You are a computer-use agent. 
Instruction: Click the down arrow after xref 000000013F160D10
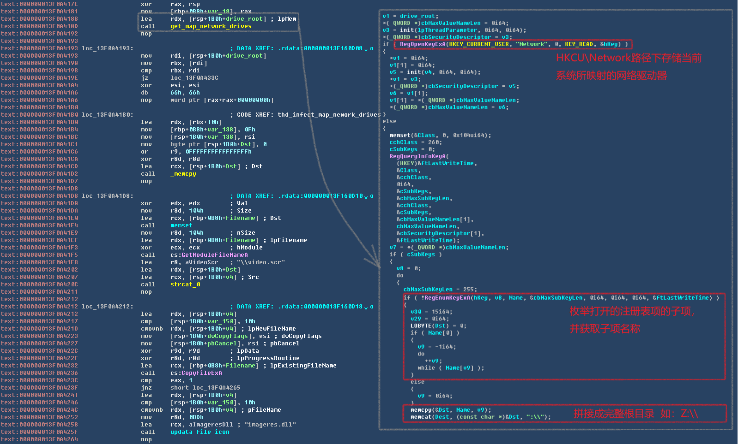coord(366,196)
